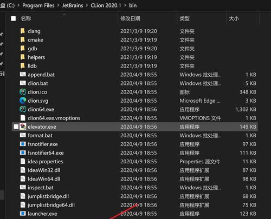Select the file name inspect.bat
Image resolution: width=271 pixels, height=219 pixels.
pos(41,188)
